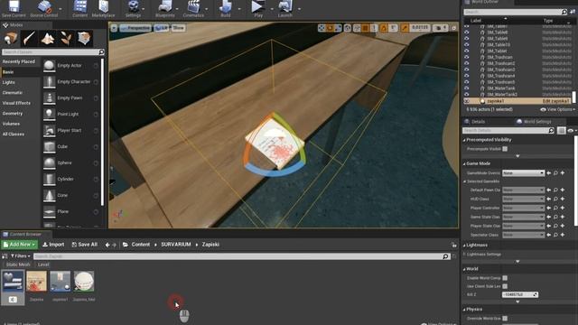The height and width of the screenshot is (325, 578).
Task: Open the Player Controller dropdown
Action: [523, 209]
